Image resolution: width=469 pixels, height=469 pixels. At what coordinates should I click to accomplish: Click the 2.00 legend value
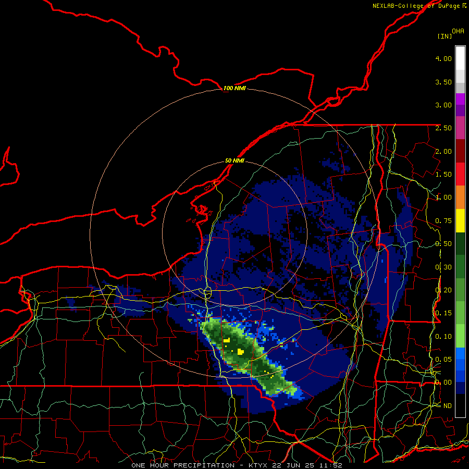pyautogui.click(x=443, y=151)
